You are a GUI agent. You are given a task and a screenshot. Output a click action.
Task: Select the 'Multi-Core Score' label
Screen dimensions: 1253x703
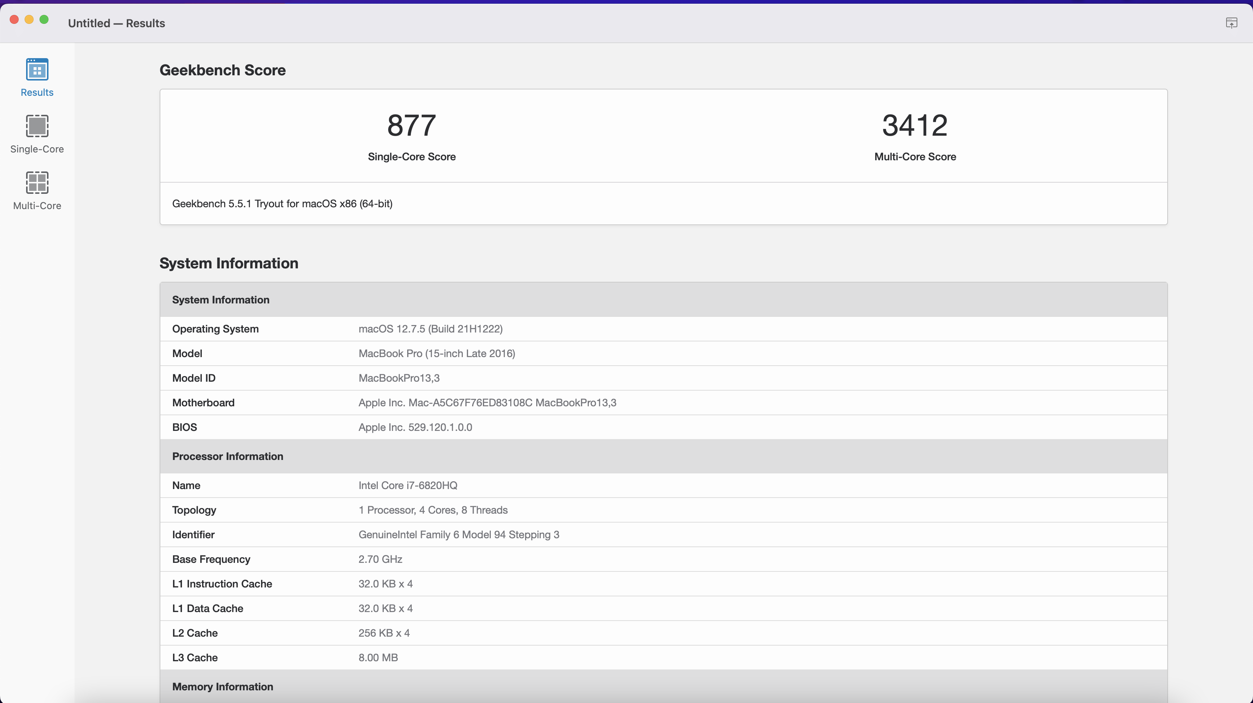(x=914, y=157)
